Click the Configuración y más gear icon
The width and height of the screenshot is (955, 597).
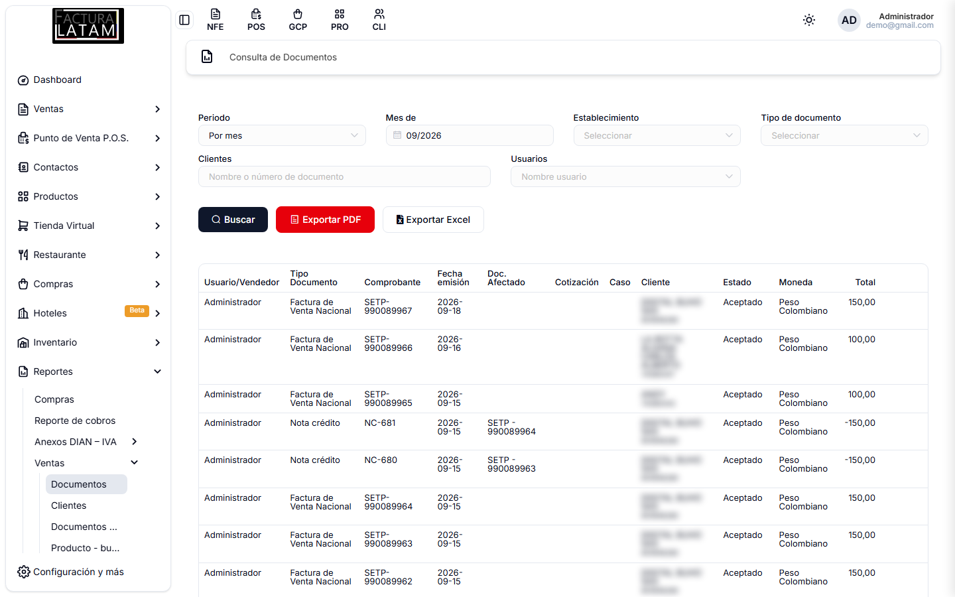coord(24,572)
